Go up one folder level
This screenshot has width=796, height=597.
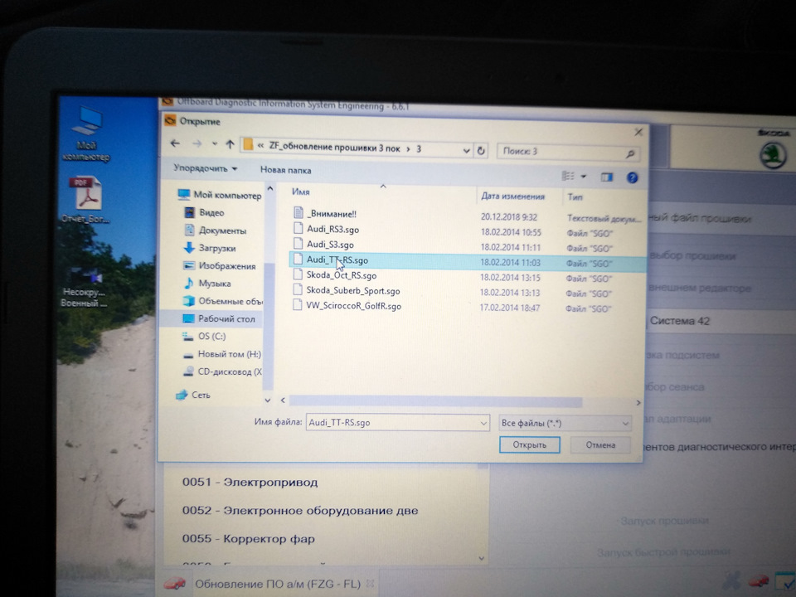click(230, 144)
